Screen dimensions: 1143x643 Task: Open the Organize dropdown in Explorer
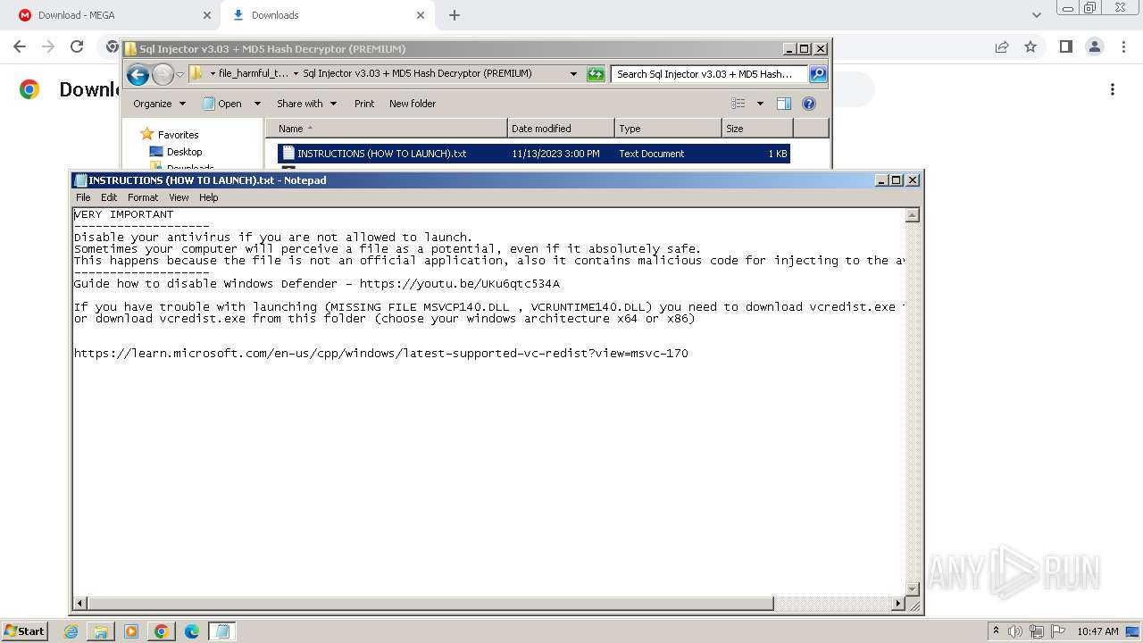159,104
